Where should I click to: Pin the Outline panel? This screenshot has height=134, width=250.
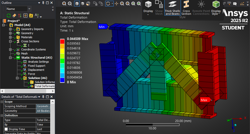43,3
